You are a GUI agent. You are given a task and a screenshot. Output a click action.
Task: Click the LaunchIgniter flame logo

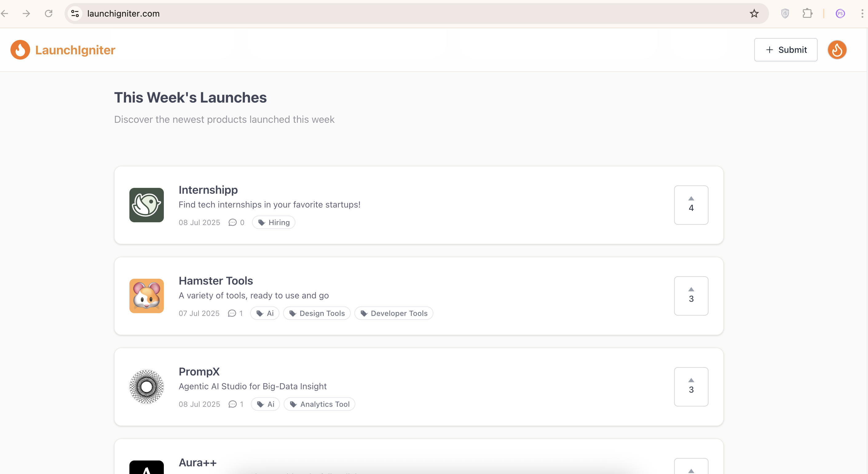tap(20, 50)
